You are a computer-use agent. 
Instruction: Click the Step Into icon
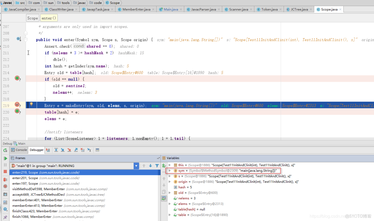coord(63,150)
